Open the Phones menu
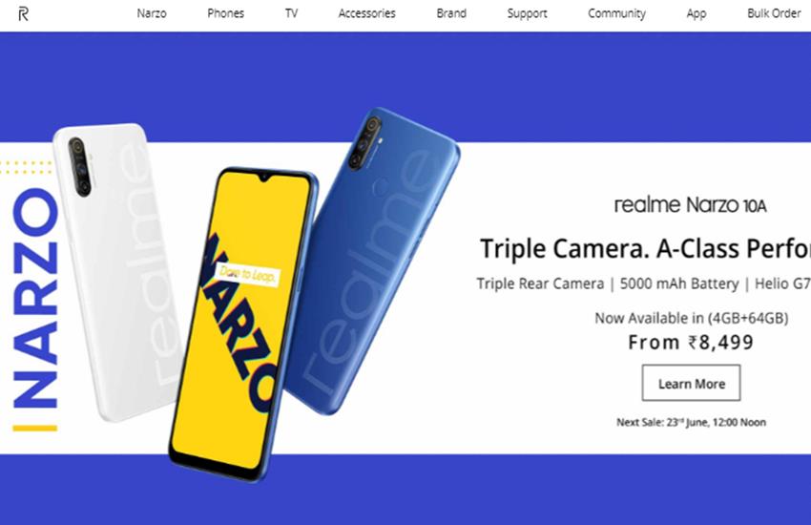The image size is (811, 525). (x=225, y=13)
